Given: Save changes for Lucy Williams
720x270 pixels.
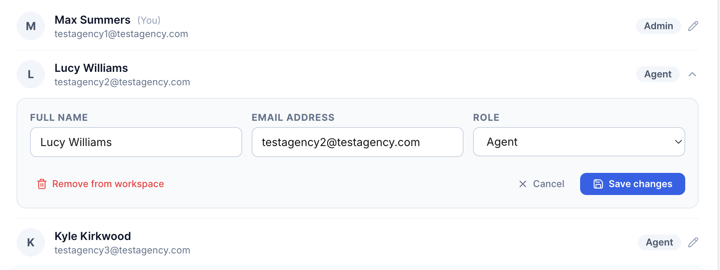Looking at the screenshot, I should [632, 184].
